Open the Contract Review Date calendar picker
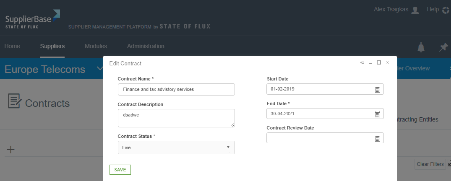The image size is (451, 181). pyautogui.click(x=377, y=138)
